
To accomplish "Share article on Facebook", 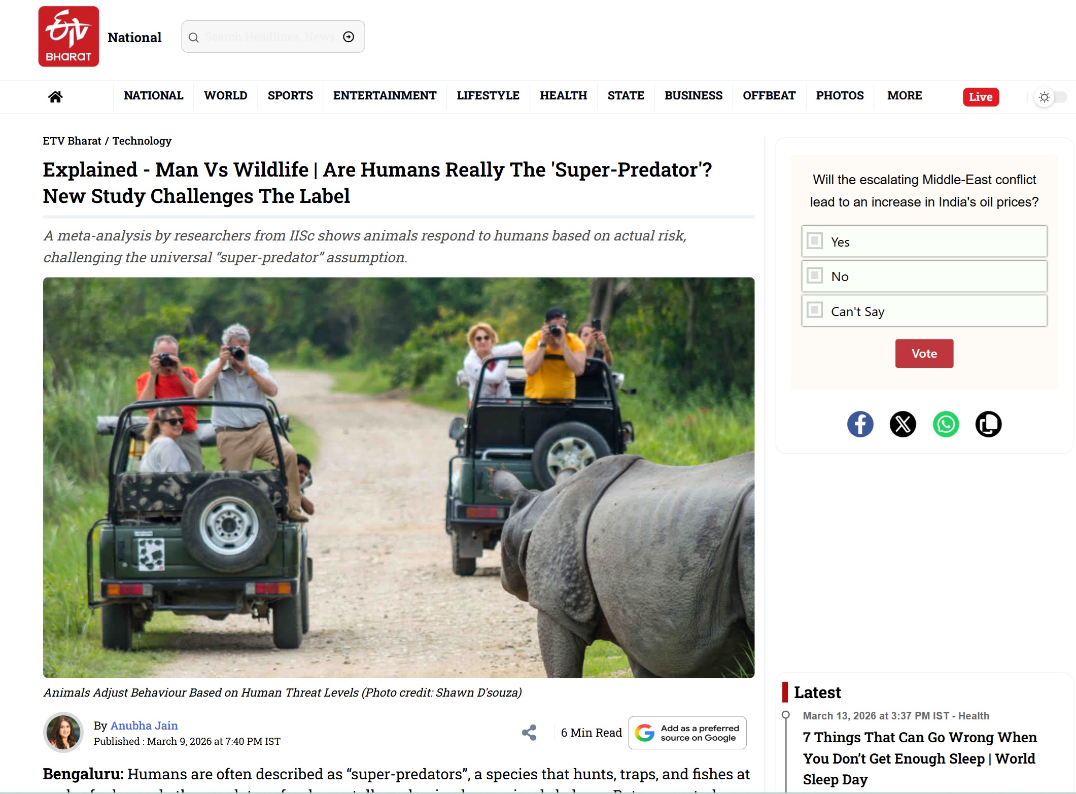I will [860, 424].
